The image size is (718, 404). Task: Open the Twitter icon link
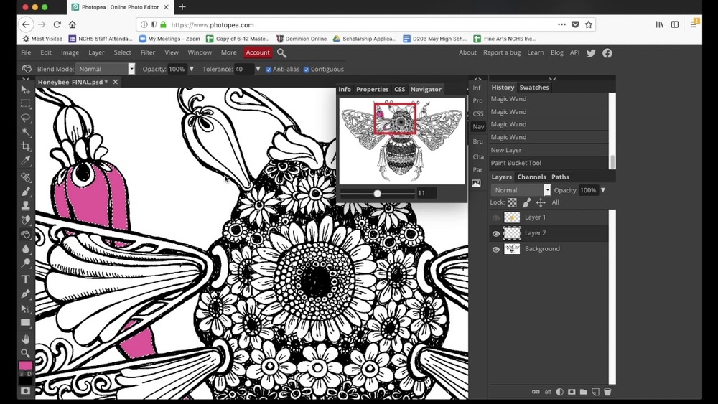click(x=591, y=53)
